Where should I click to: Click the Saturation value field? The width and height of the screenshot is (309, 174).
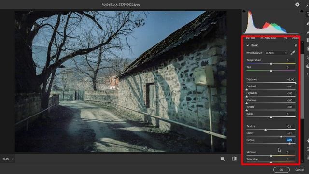tap(291, 159)
